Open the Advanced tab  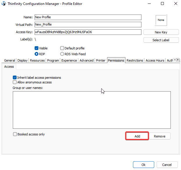pyautogui.click(x=86, y=60)
